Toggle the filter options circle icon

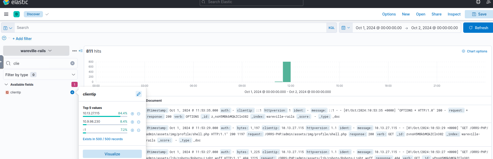point(4,38)
